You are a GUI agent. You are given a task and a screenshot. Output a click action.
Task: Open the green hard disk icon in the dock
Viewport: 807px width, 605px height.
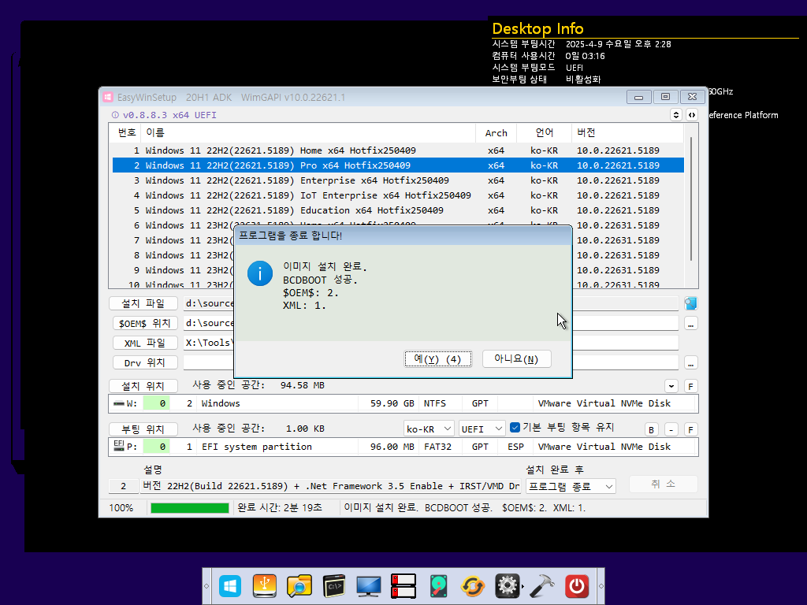coord(438,586)
